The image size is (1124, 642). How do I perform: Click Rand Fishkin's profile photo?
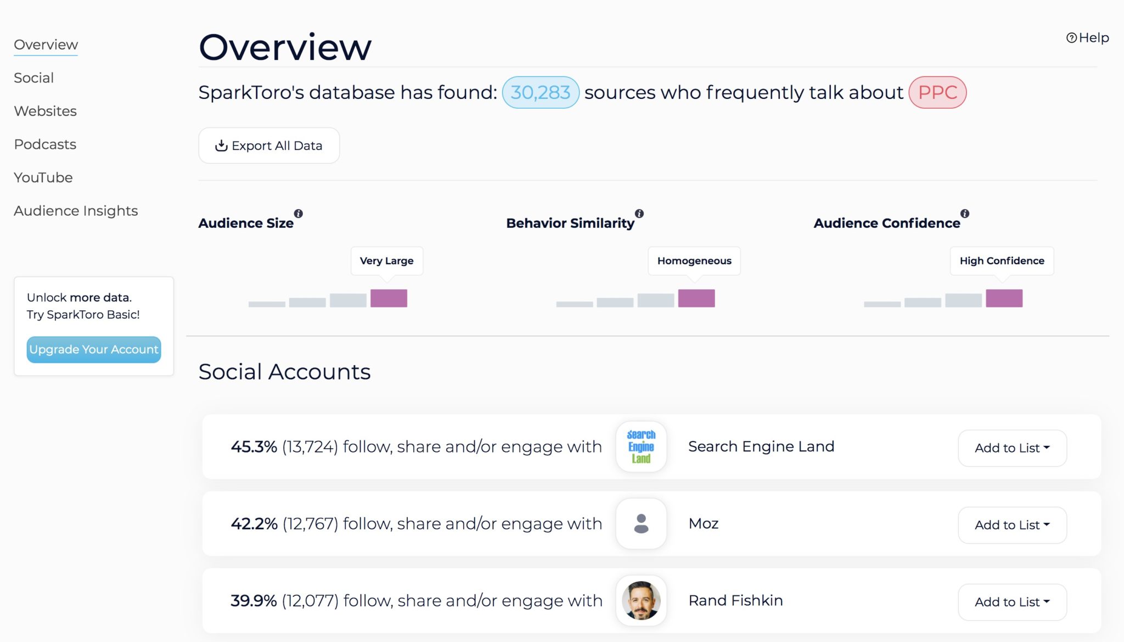[x=641, y=600]
